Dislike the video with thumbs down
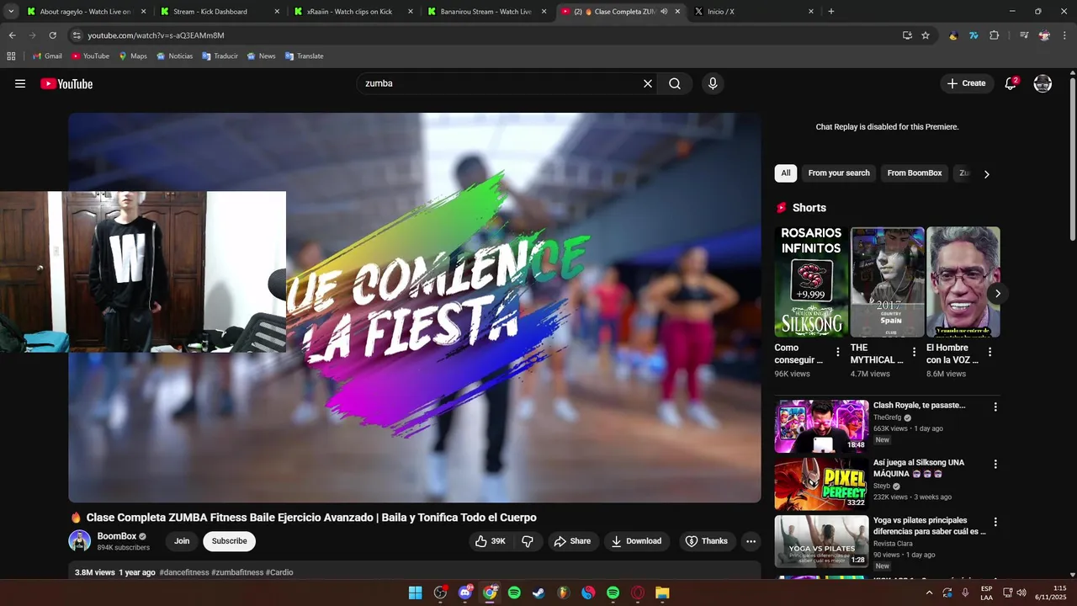Screen dimensions: 1077x606 click(x=528, y=541)
